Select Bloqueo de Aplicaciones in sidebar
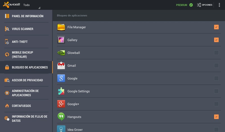This screenshot has height=132, width=225. [26, 67]
